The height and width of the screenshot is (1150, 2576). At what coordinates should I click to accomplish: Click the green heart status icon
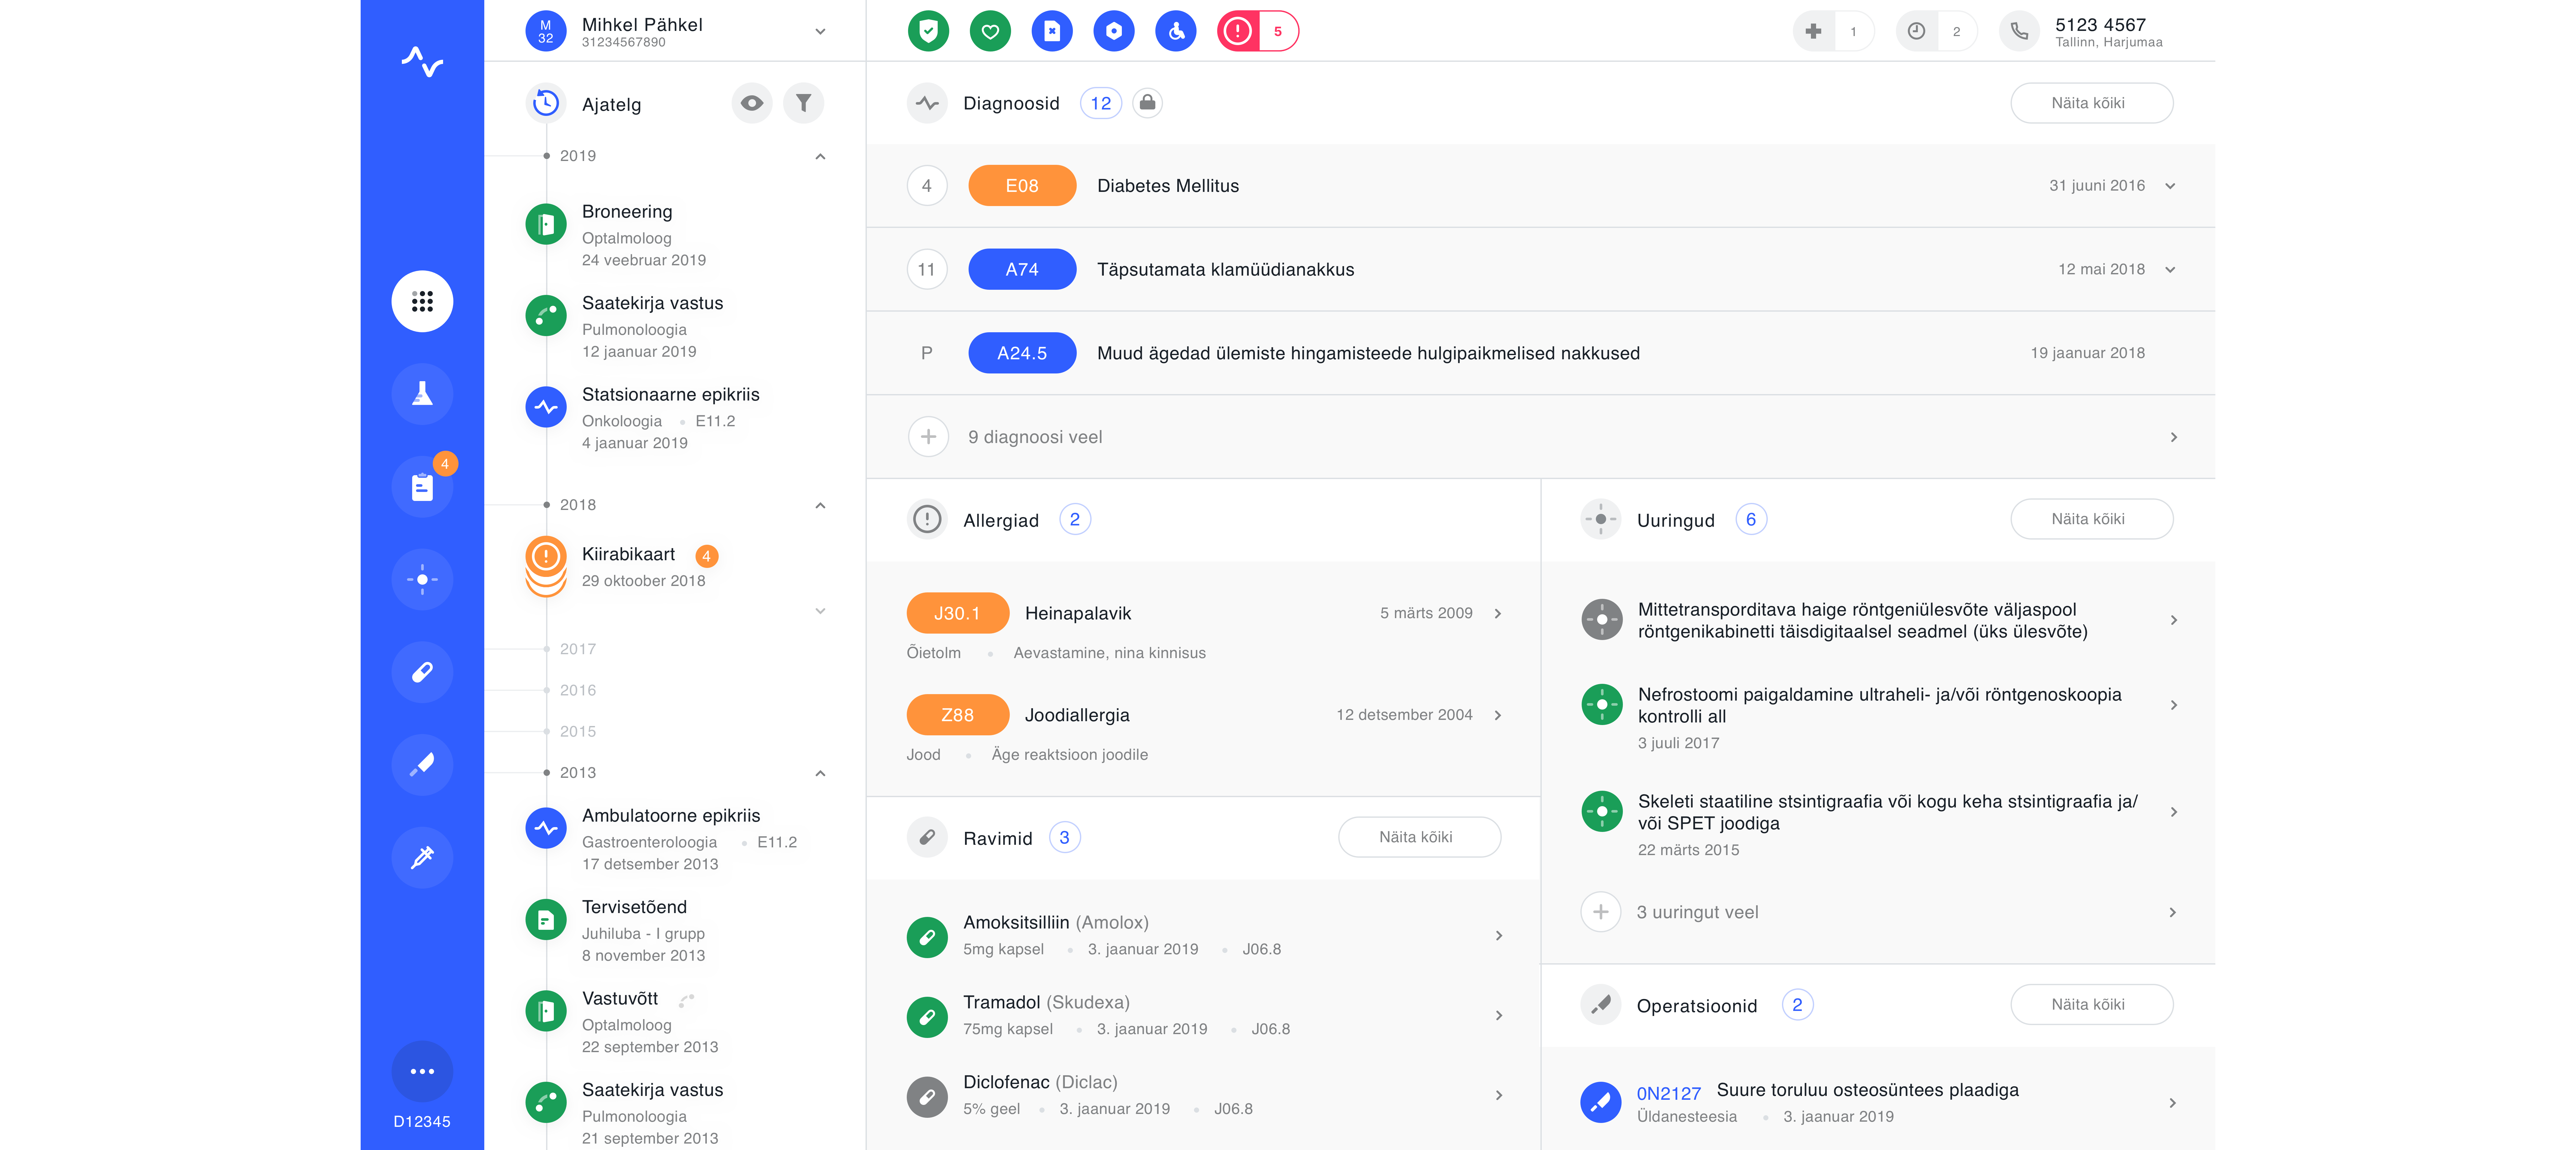pyautogui.click(x=990, y=31)
